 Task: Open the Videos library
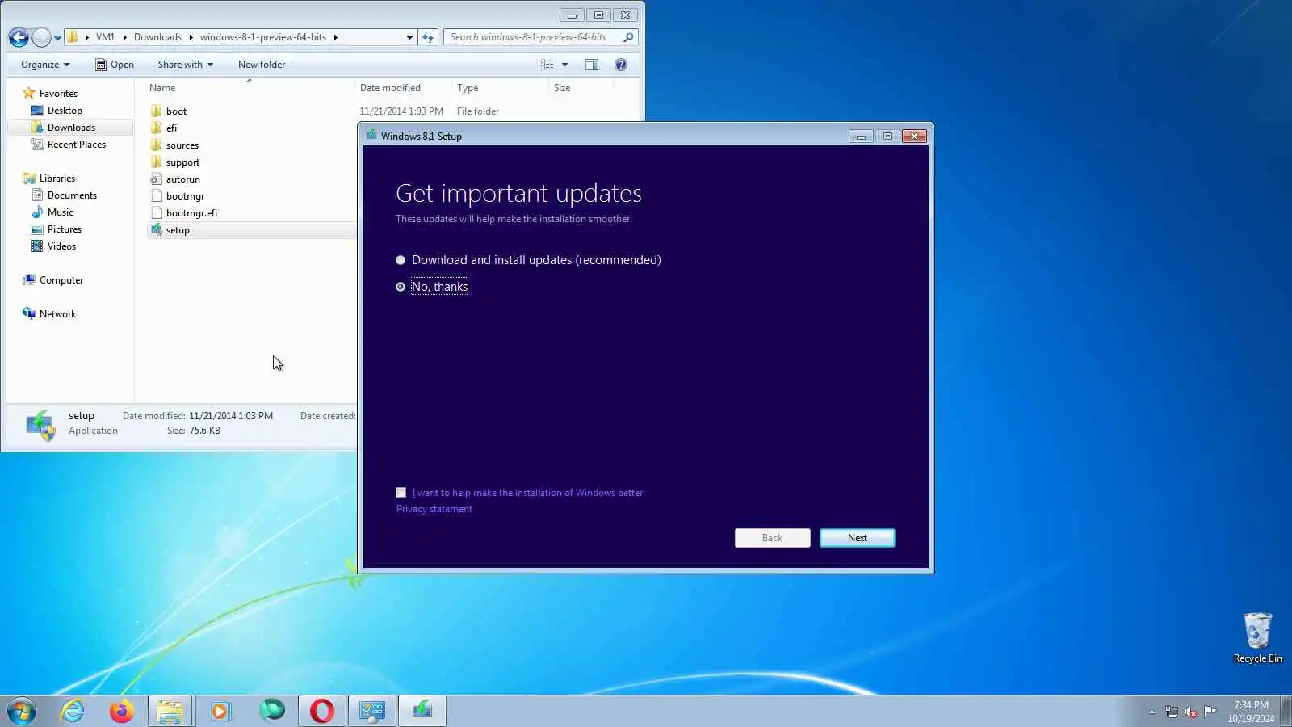click(62, 246)
